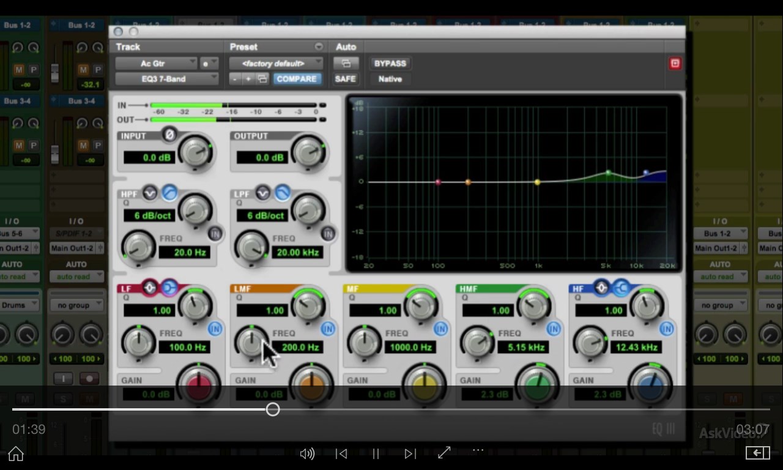Screen dimensions: 783x470
Task: Enter fullscreen with the expand arrows icon
Action: click(x=444, y=452)
